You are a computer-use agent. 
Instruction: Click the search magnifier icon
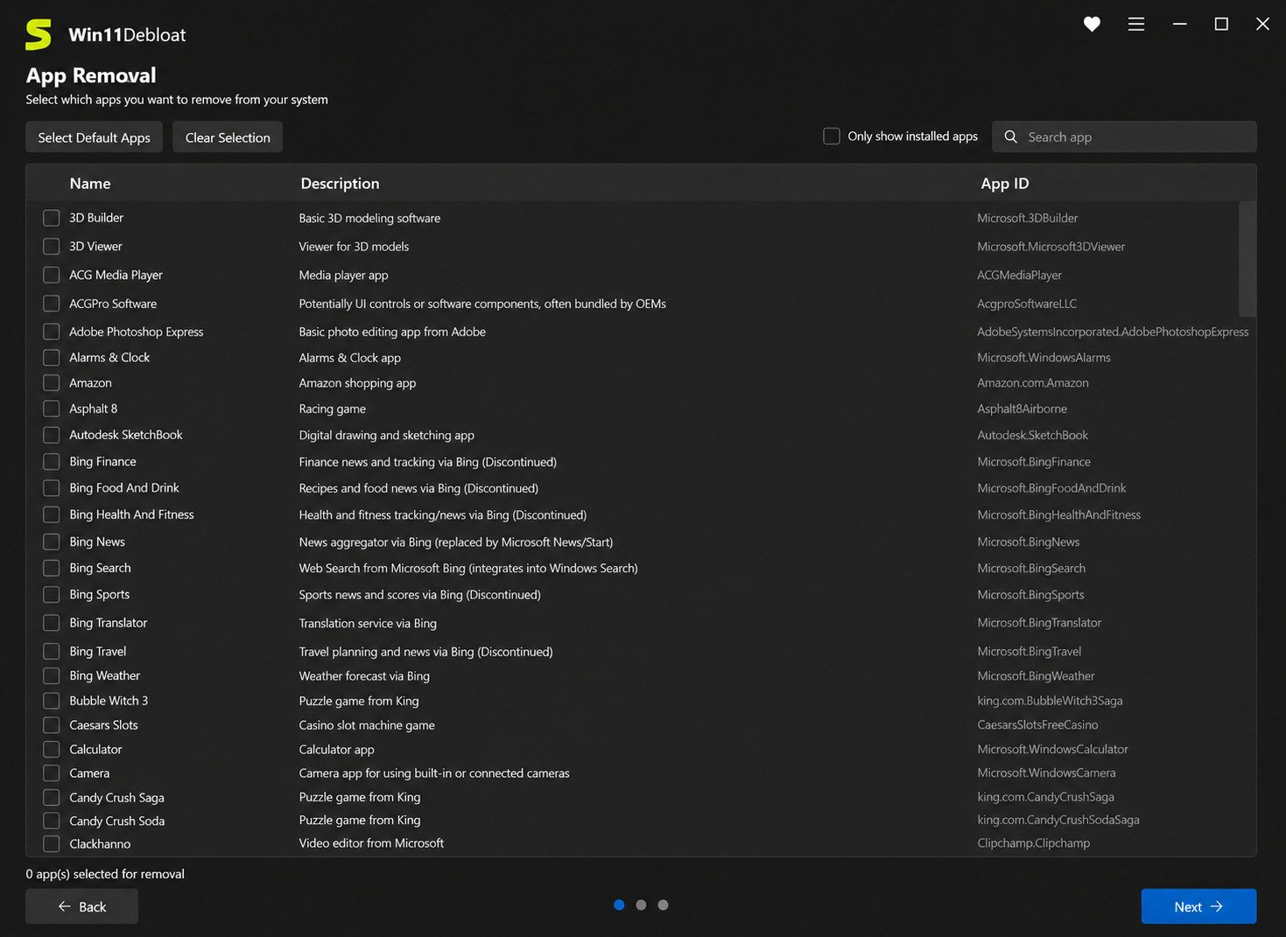pyautogui.click(x=1011, y=136)
